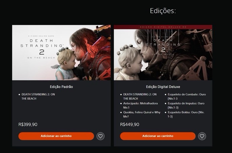
Task: Add Edição Padrão to wishlist heart
Action: (x=100, y=136)
